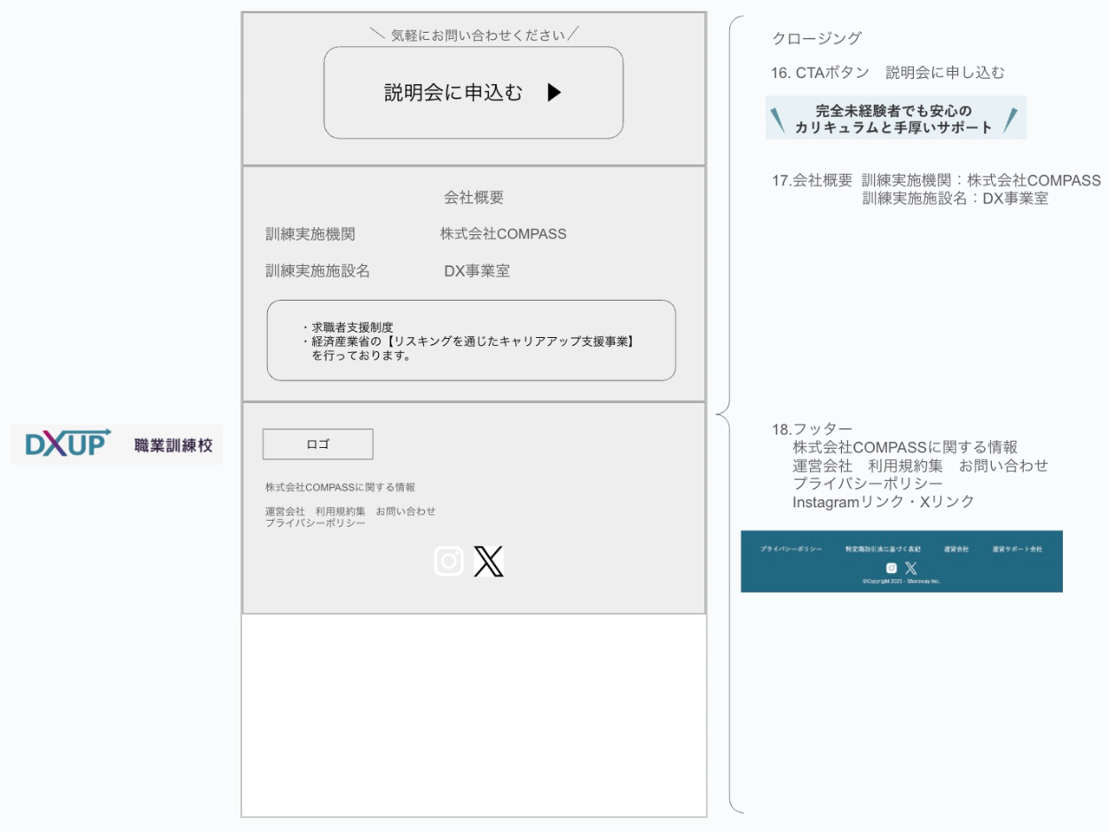
Task: Click the 会社概要 heading in the wireframe
Action: 474,198
